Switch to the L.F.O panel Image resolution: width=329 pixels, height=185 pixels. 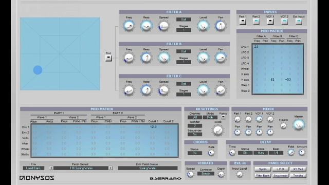pos(280,169)
